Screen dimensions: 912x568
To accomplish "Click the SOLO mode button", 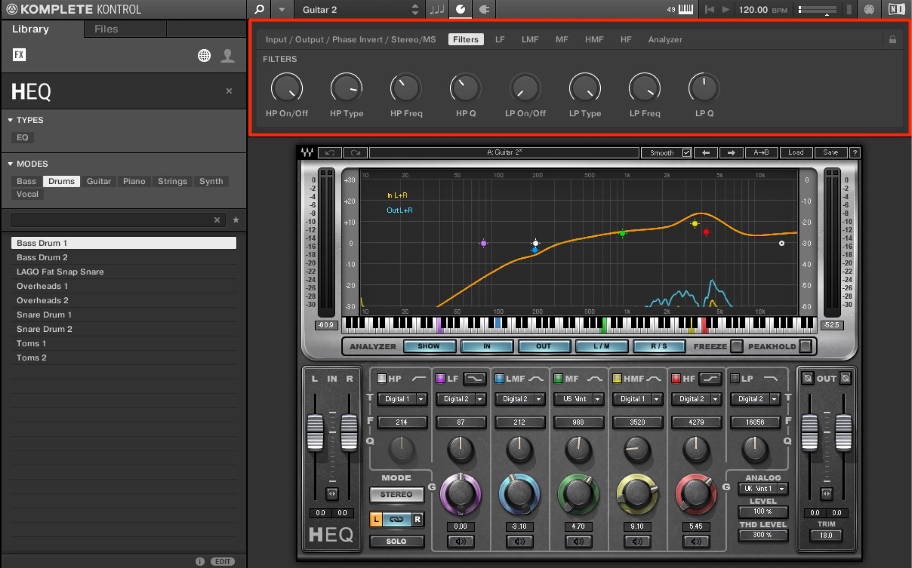I will [396, 541].
